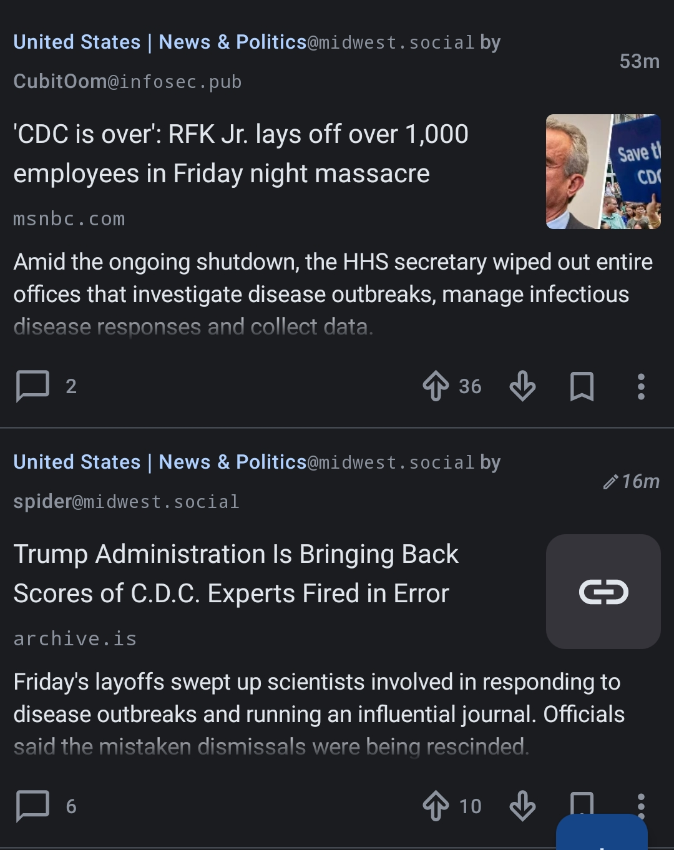The image size is (674, 850).
Task: Open 'CDC is over' post title
Action: 240,154
